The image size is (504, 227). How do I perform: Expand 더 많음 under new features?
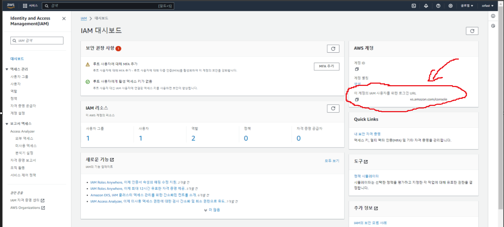(212, 210)
